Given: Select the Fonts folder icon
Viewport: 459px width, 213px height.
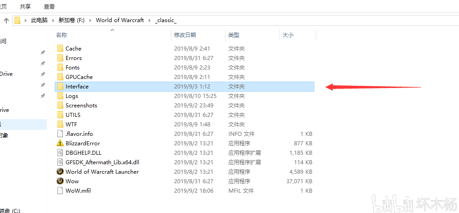Looking at the screenshot, I should coord(60,68).
